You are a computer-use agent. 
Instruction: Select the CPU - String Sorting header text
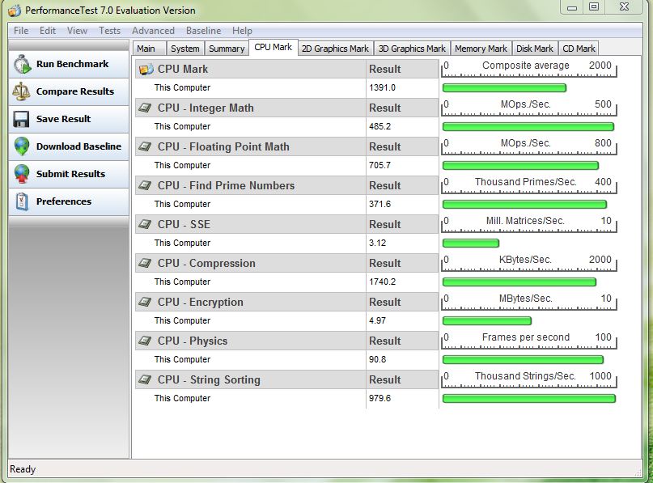[x=209, y=379]
